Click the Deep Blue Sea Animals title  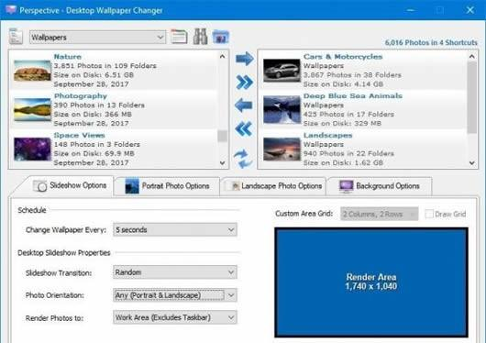(x=353, y=95)
